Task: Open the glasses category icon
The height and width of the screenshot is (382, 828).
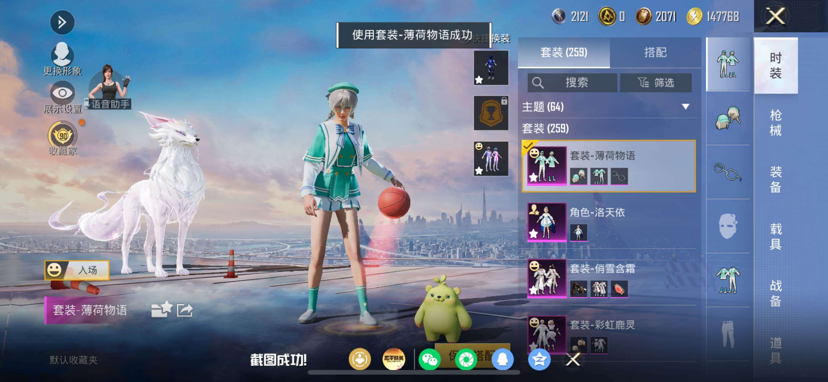Action: 728,172
